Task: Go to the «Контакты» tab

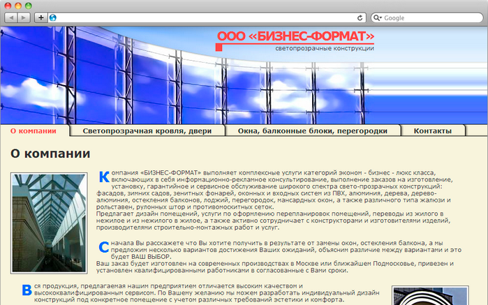Action: (x=432, y=131)
